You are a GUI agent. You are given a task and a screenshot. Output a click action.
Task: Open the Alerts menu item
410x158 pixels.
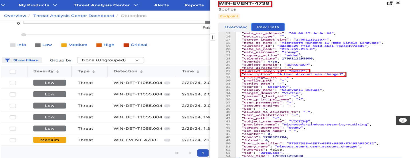161,5
